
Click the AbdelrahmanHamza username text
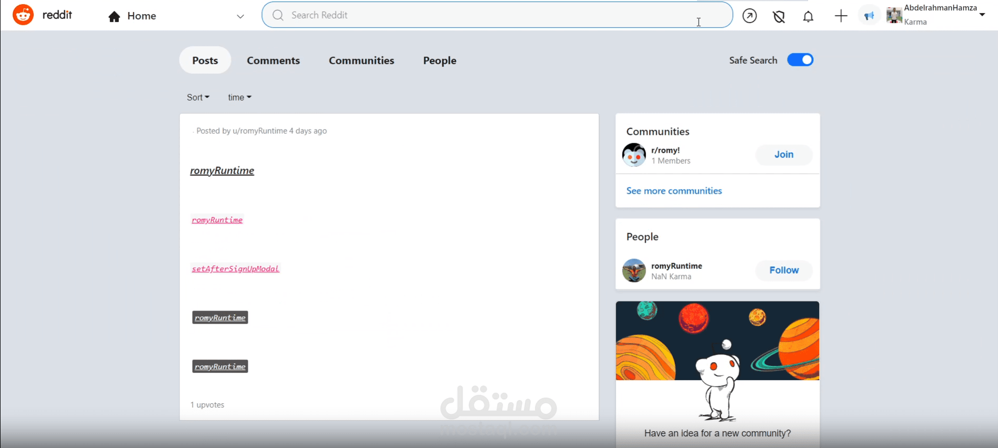tap(941, 8)
